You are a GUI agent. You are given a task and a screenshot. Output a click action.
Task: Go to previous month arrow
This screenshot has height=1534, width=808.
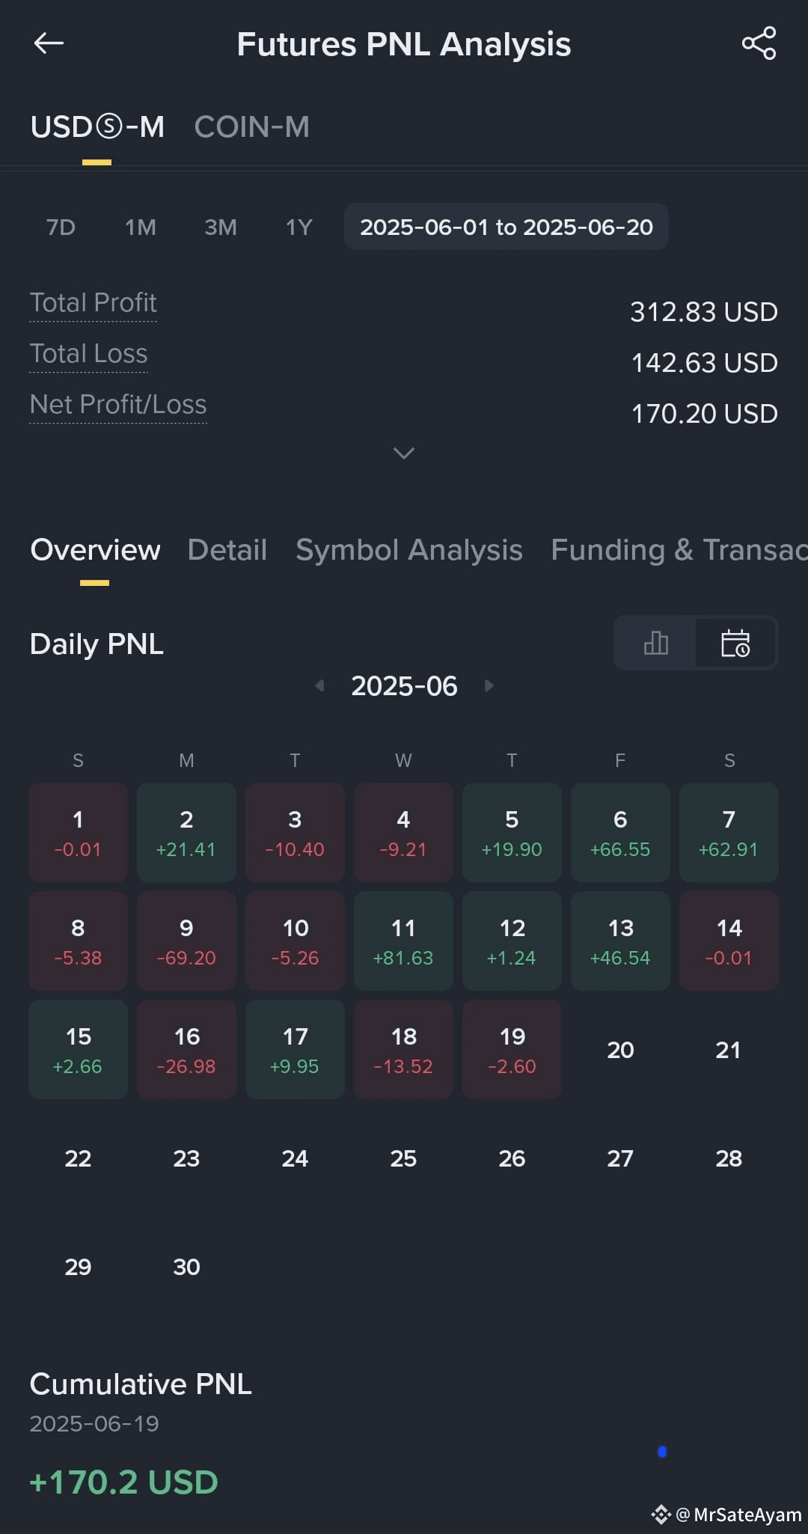[319, 685]
